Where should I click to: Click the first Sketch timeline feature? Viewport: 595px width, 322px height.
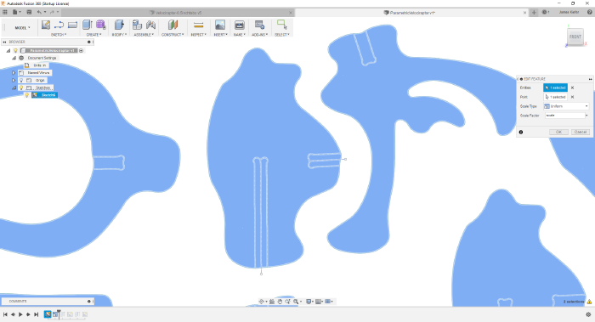tap(48, 314)
